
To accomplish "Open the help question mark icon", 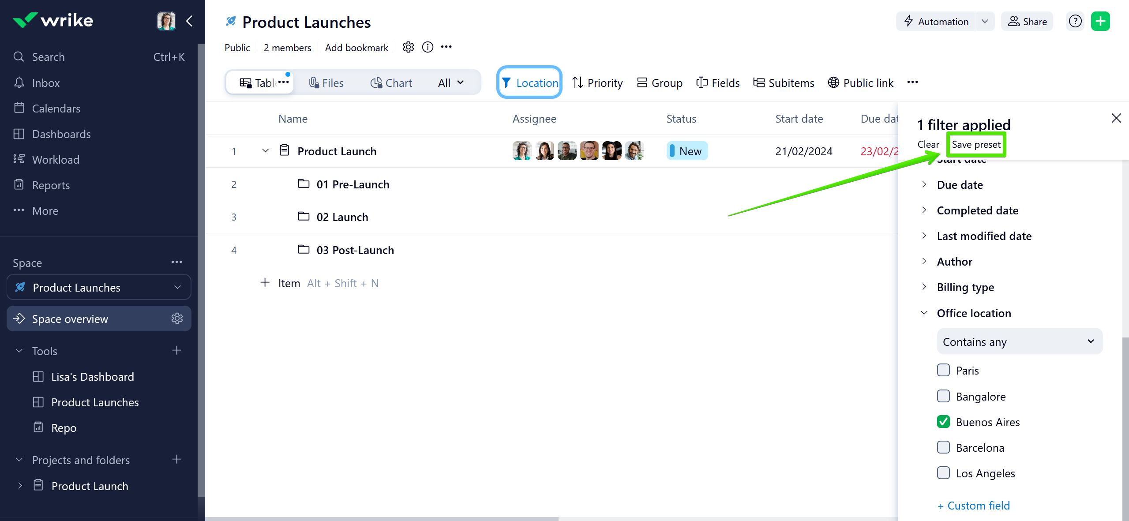I will click(x=1075, y=21).
